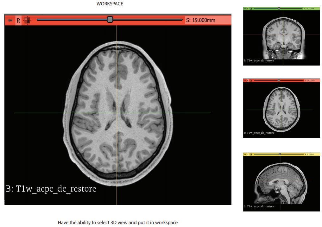Viewport: 322px width, 227px height.
Task: Click the Y label on the sagittal view toolbar
Action: tap(248, 154)
